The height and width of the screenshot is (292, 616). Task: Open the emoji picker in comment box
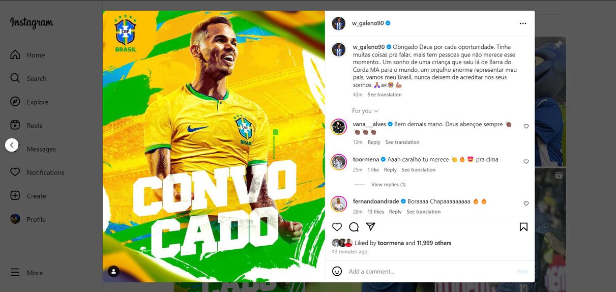click(337, 271)
